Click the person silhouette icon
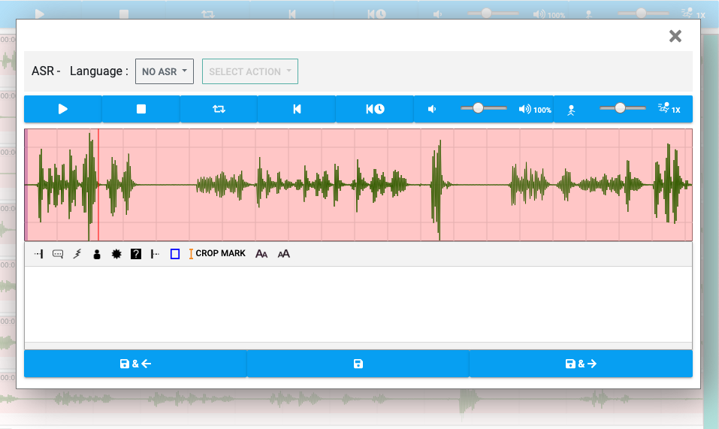Screen dimensions: 719x429 (x=97, y=254)
